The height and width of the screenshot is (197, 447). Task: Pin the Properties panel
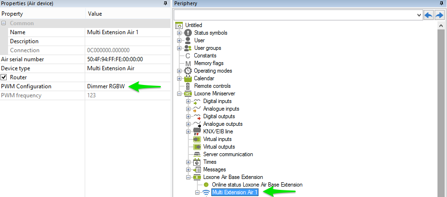[165, 3]
